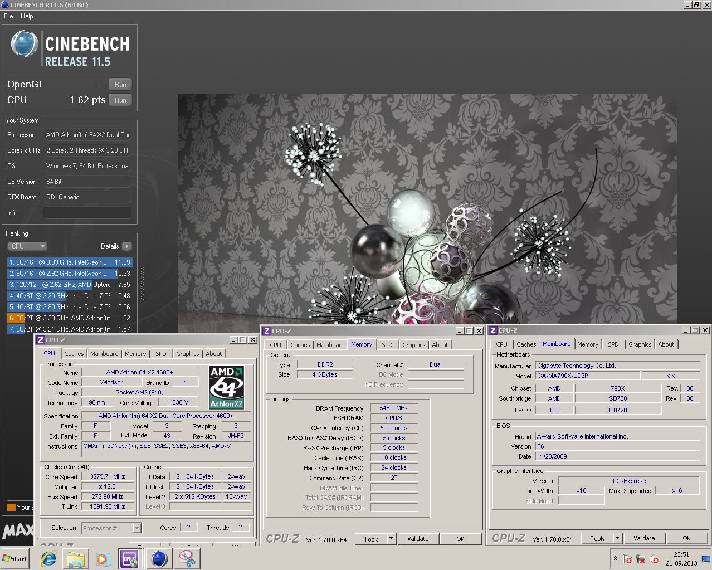This screenshot has height=570, width=712.
Task: Switch to CPU-Z via its taskbar icon
Action: [130, 559]
